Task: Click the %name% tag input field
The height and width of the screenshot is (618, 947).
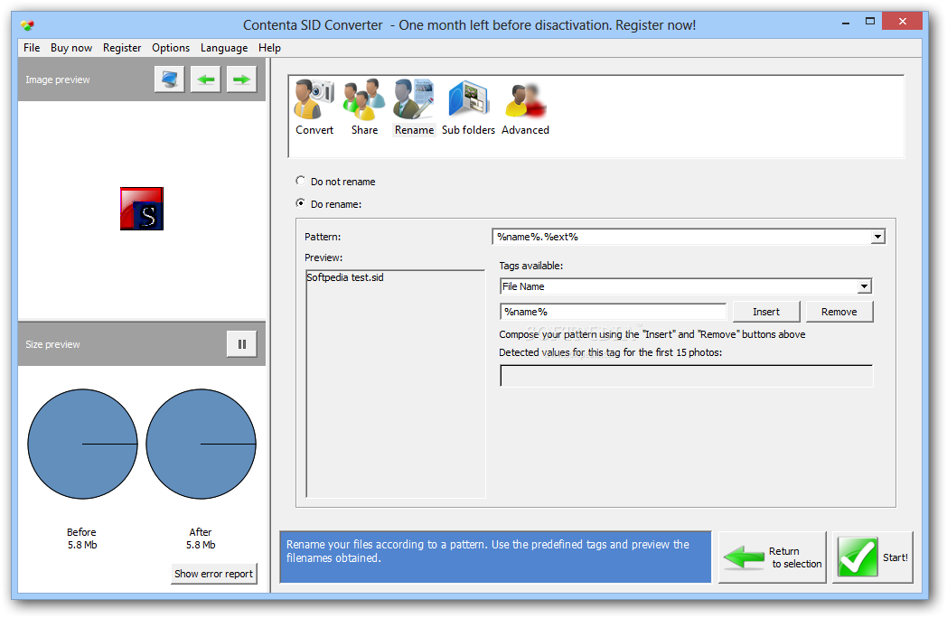Action: [613, 312]
